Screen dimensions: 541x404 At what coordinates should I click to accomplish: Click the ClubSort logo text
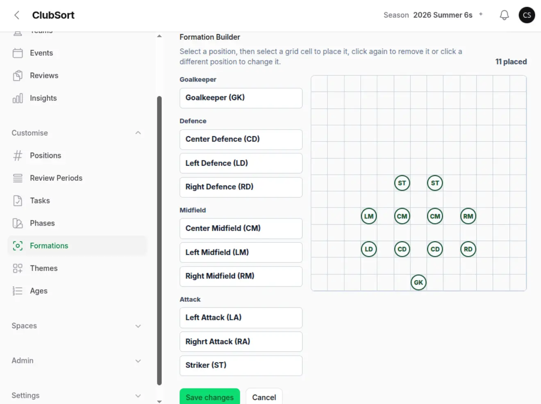(53, 15)
